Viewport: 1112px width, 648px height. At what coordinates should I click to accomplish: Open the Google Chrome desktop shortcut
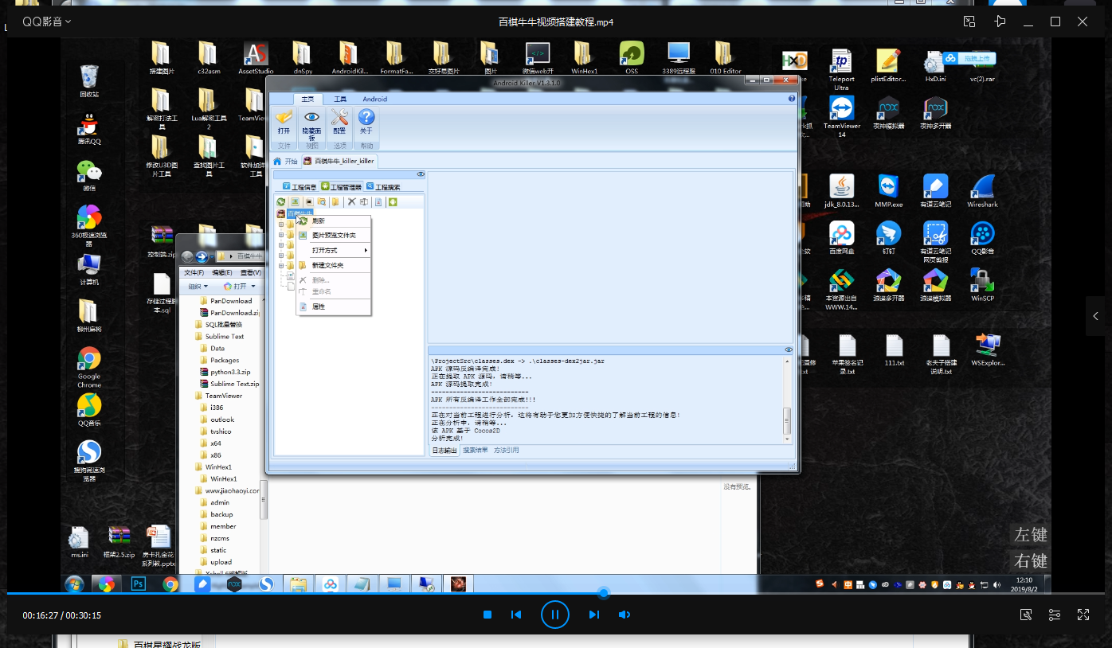[x=89, y=367]
